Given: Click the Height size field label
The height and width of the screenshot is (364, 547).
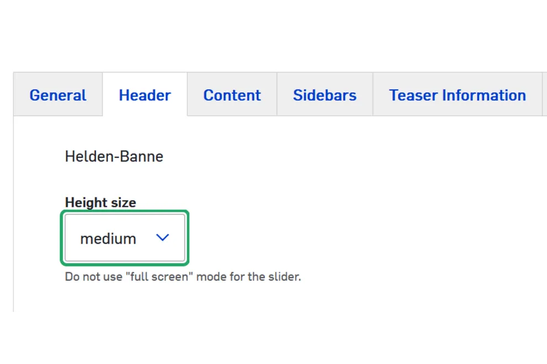Looking at the screenshot, I should click(100, 202).
